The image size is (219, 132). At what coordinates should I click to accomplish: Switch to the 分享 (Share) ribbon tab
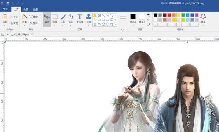[26, 9]
